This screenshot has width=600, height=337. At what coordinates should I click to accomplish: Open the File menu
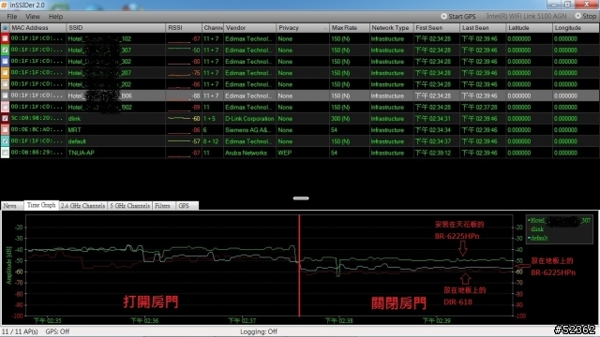coord(12,17)
